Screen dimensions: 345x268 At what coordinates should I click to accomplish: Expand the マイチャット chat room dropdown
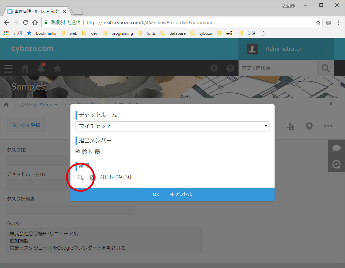pyautogui.click(x=172, y=126)
